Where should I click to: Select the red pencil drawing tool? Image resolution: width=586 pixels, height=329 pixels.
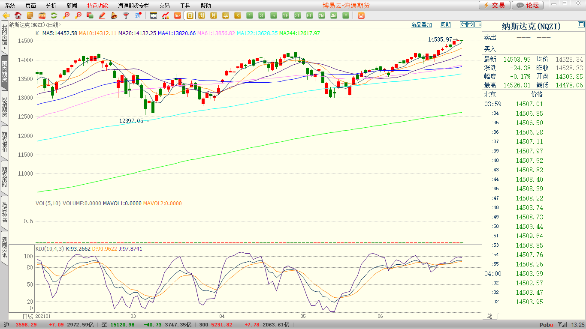102,15
